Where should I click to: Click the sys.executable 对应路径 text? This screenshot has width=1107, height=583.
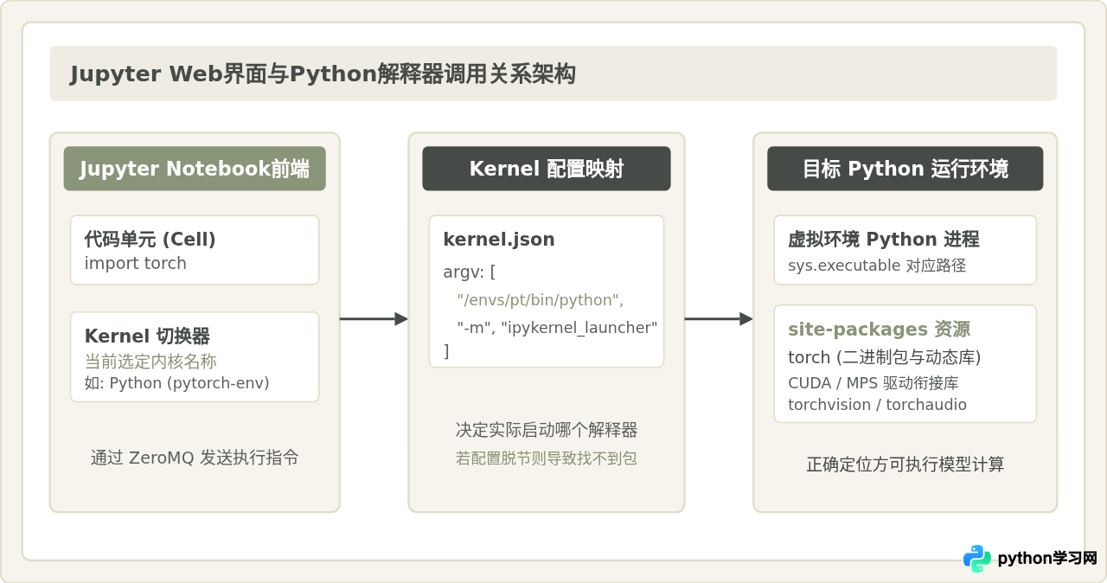877,266
